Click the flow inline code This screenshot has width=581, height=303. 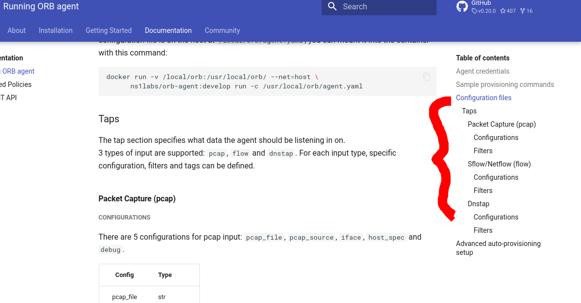click(x=241, y=153)
